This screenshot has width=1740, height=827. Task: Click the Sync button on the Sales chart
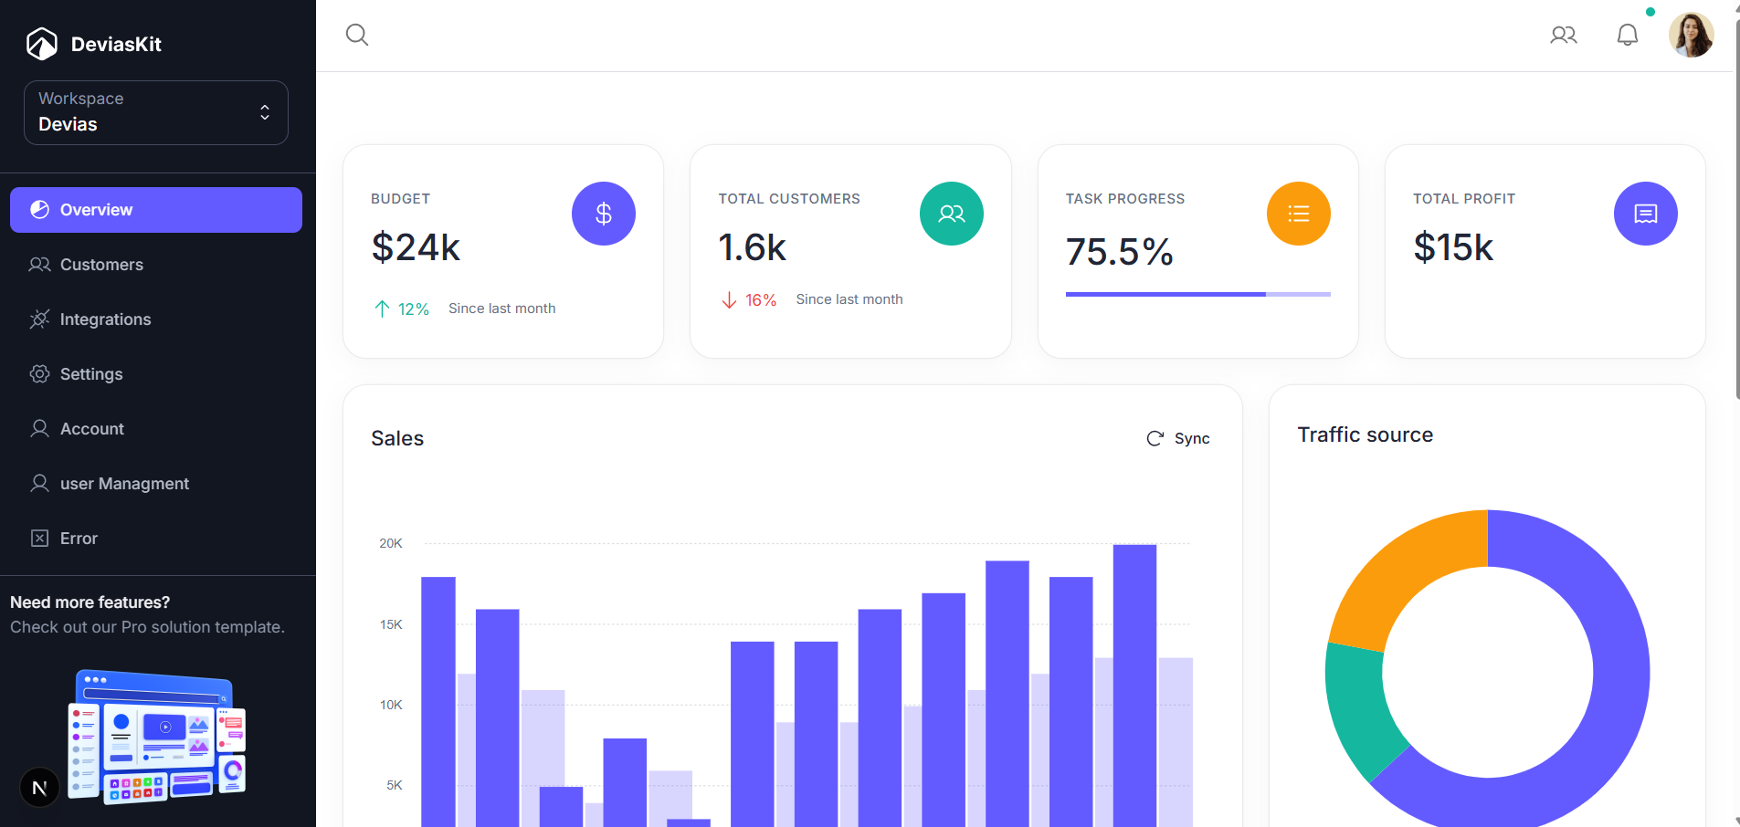pos(1178,438)
